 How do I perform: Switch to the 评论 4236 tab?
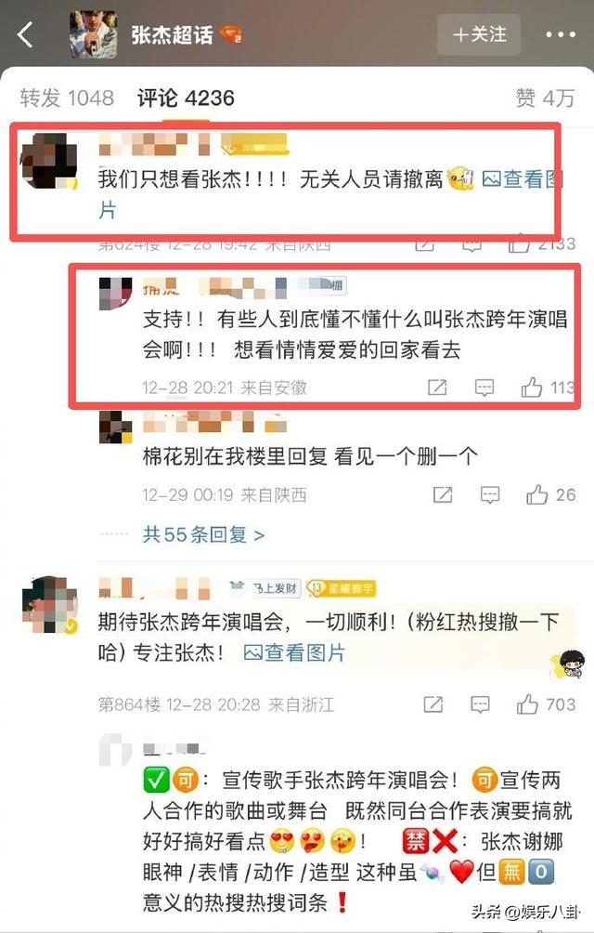click(186, 98)
